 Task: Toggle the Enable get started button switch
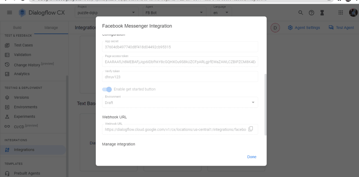(107, 89)
